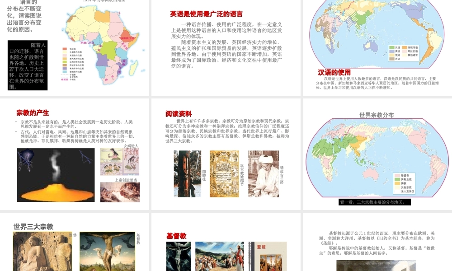
Task: Click the caption '上帝创造亚当'
Action: [126, 180]
